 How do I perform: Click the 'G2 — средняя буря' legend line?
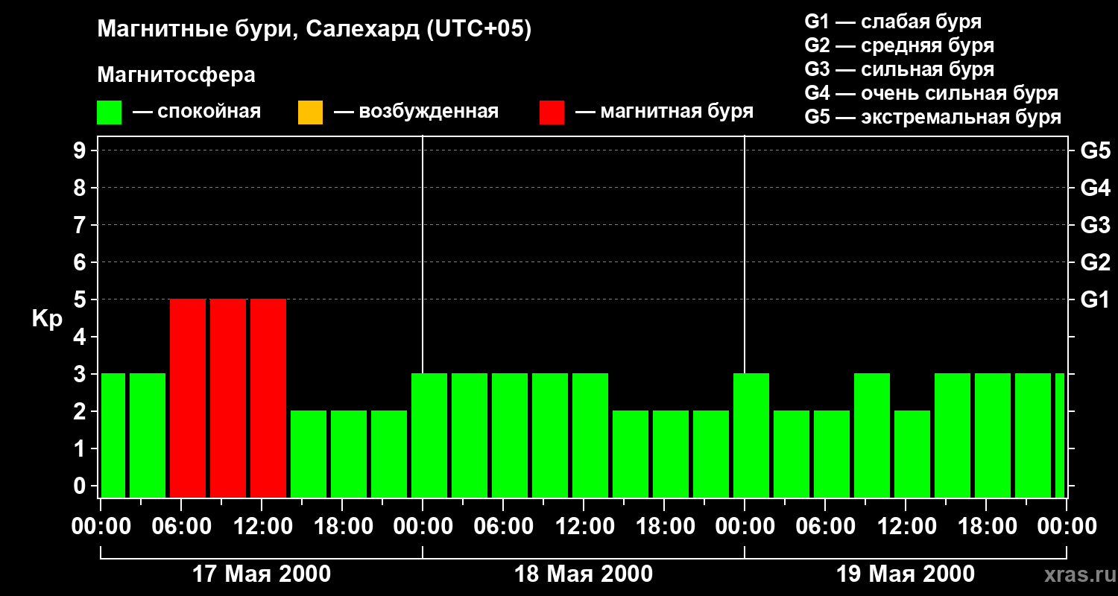(x=899, y=45)
